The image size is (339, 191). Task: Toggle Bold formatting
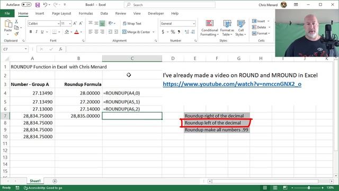click(31, 32)
